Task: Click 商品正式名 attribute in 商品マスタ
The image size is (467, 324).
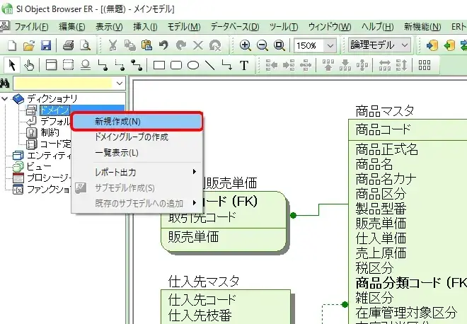Action: pos(386,149)
